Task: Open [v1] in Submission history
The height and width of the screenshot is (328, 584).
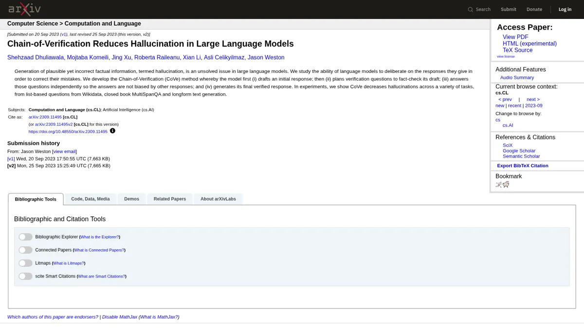Action: [11, 158]
